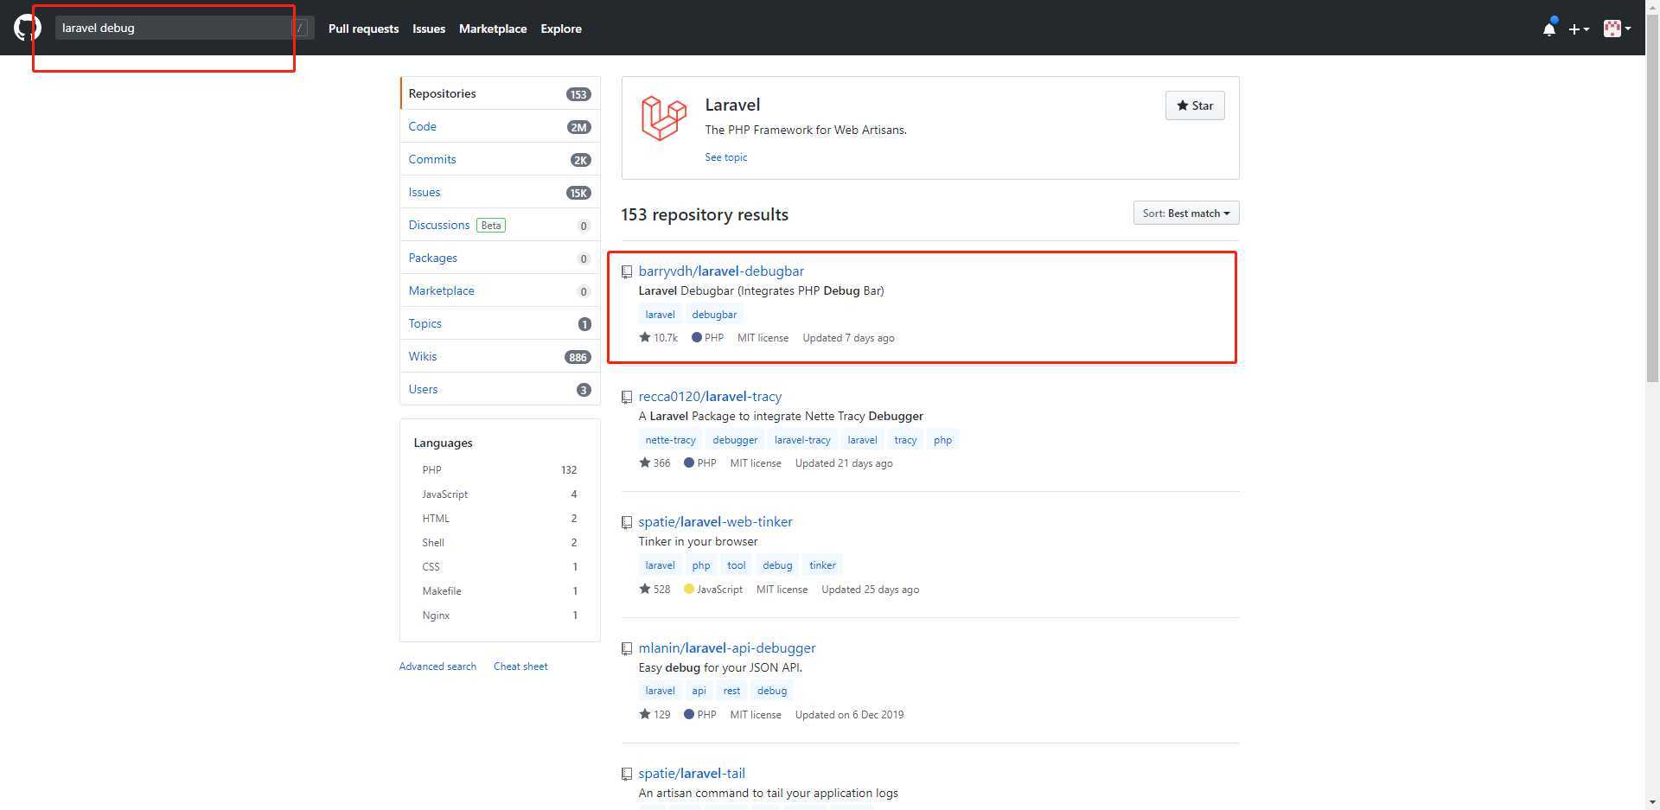The width and height of the screenshot is (1660, 810).
Task: Select the Commits results filter
Action: click(x=500, y=159)
